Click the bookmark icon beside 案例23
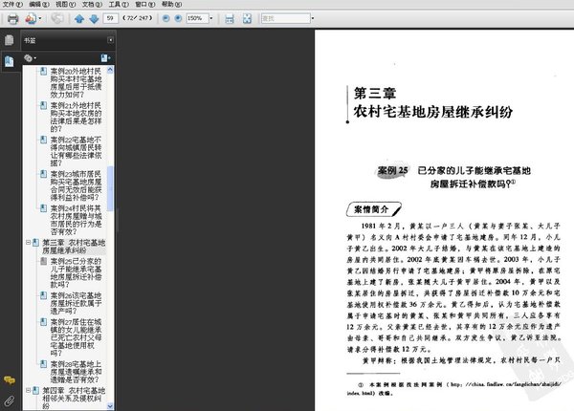Screen dimensions: 574x411 [43, 174]
